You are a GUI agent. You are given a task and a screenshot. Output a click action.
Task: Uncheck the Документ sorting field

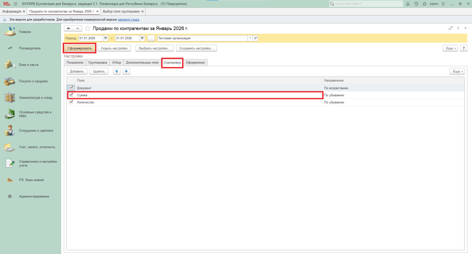71,88
